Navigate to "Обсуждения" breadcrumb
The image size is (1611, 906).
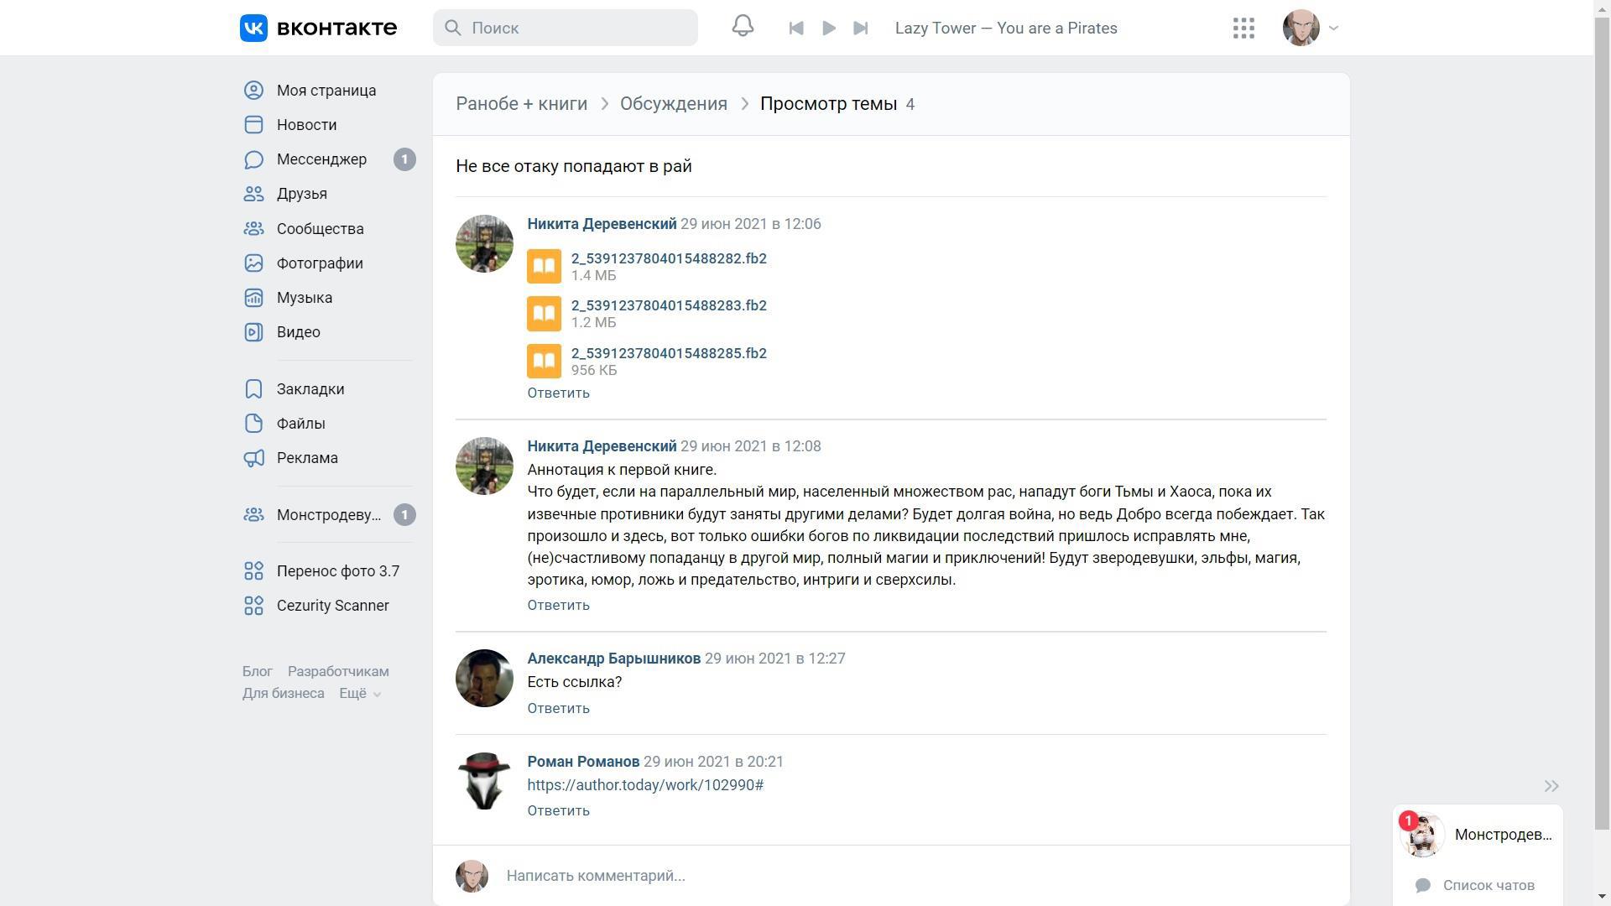(673, 104)
